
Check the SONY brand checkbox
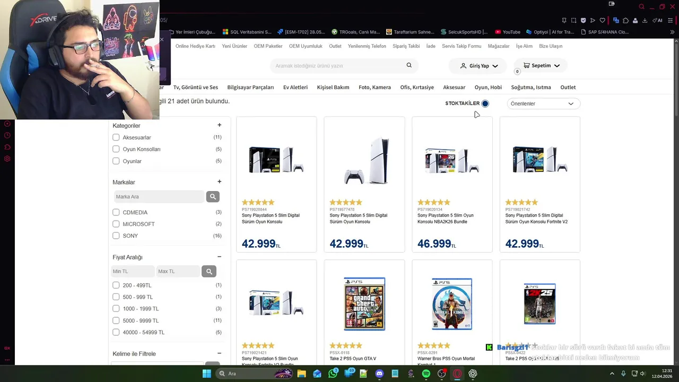116,236
